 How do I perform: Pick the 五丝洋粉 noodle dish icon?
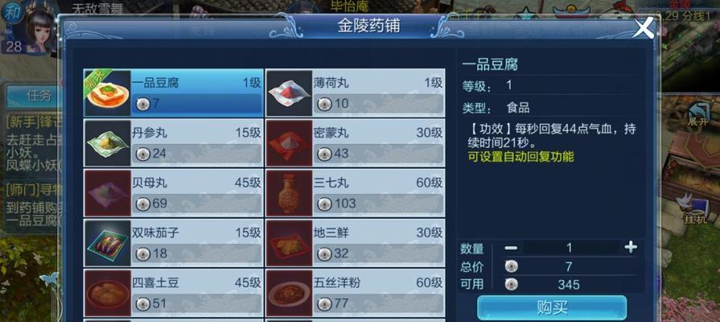[x=289, y=293]
